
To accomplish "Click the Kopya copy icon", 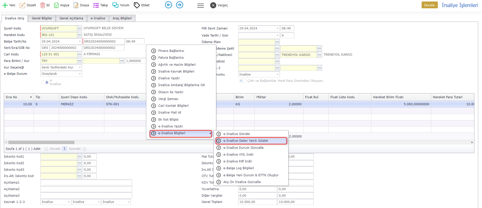I will click(x=57, y=5).
